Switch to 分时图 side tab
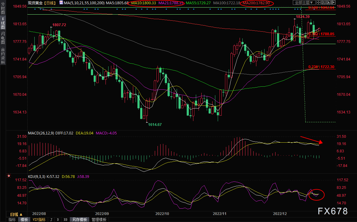Screen dimensions: 357x222 coord(3,9)
